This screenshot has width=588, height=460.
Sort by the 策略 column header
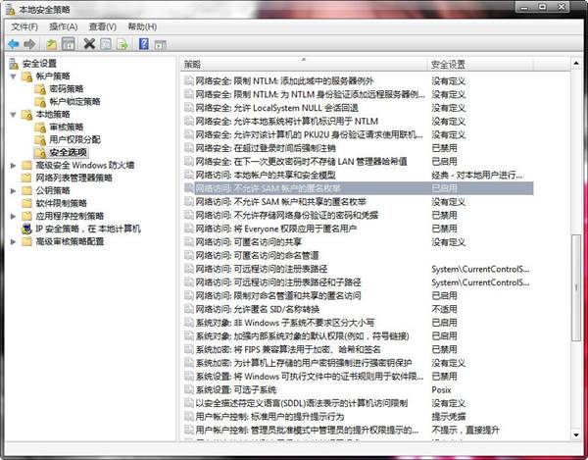pos(304,64)
